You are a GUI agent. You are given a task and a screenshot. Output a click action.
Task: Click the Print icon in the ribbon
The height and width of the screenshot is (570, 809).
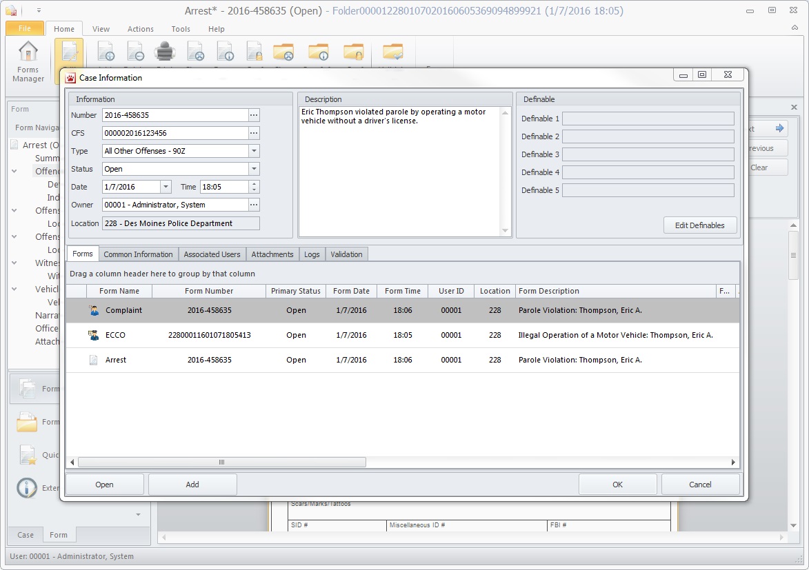tap(165, 52)
